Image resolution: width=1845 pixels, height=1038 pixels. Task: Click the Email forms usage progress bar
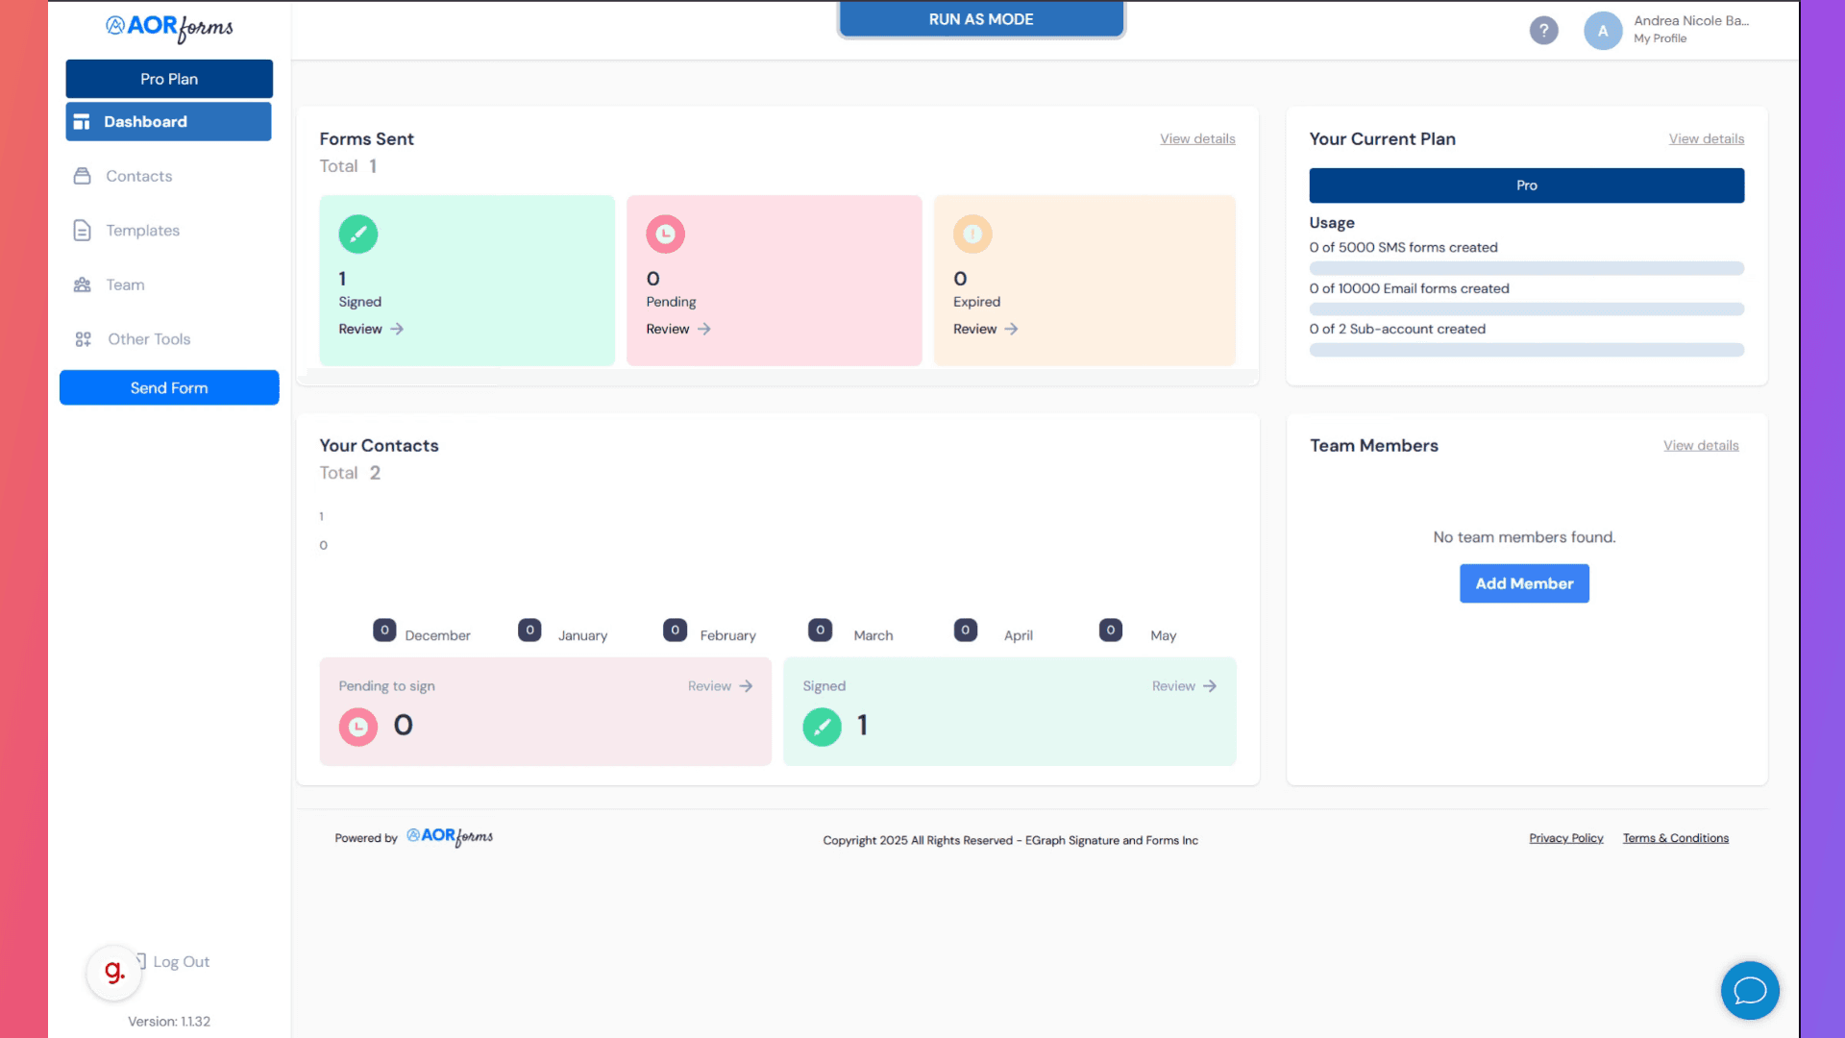pos(1526,309)
